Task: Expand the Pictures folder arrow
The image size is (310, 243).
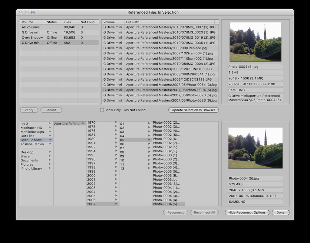Action: (50, 164)
